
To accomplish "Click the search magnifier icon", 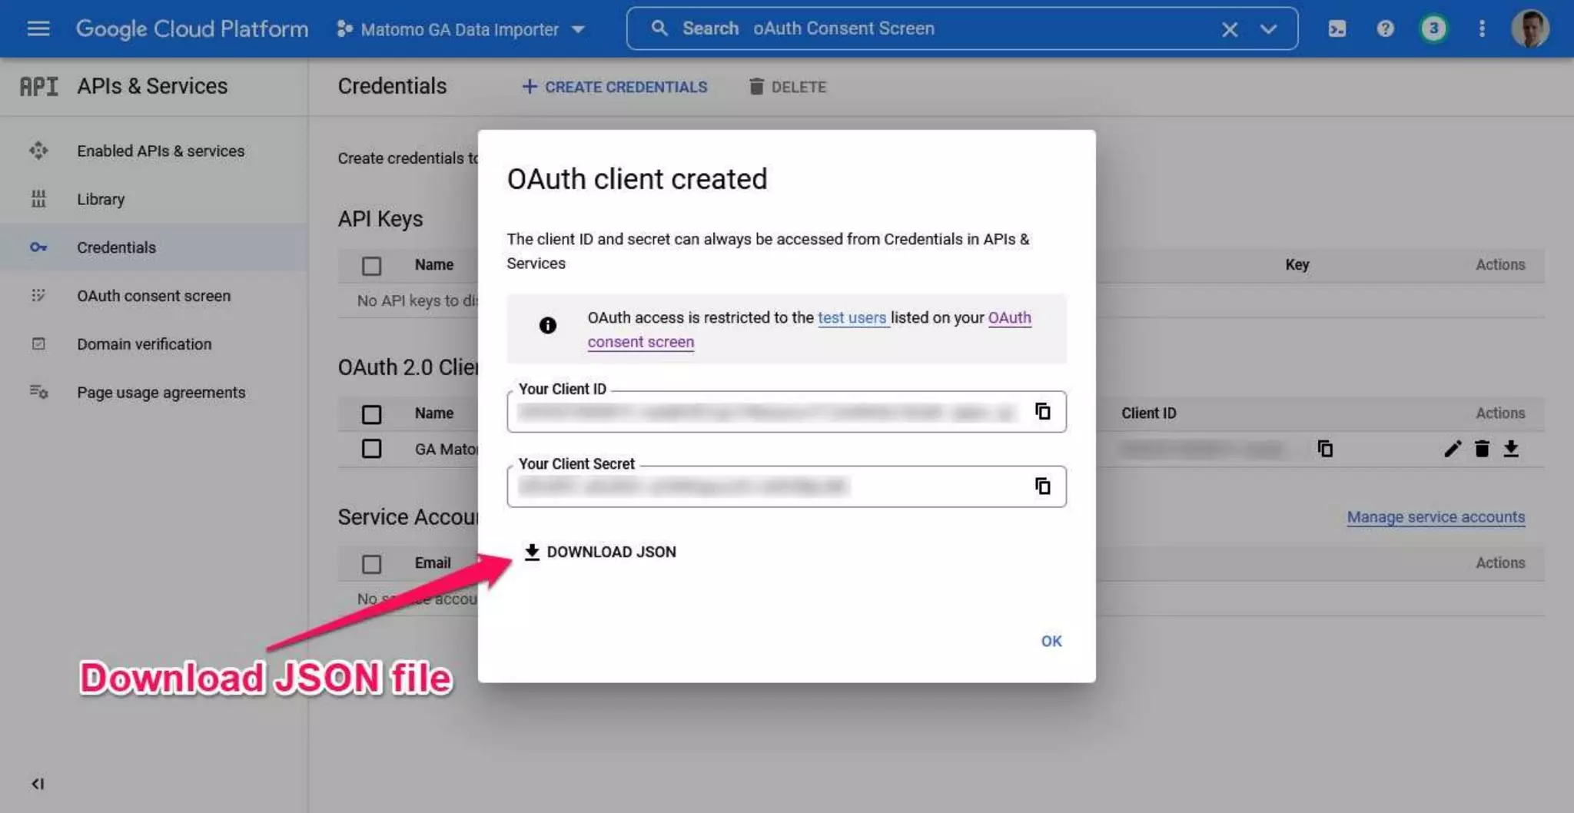I will tap(659, 28).
